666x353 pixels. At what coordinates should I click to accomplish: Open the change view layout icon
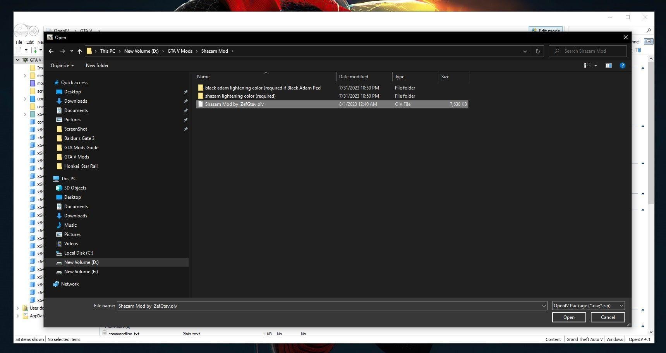coord(587,65)
